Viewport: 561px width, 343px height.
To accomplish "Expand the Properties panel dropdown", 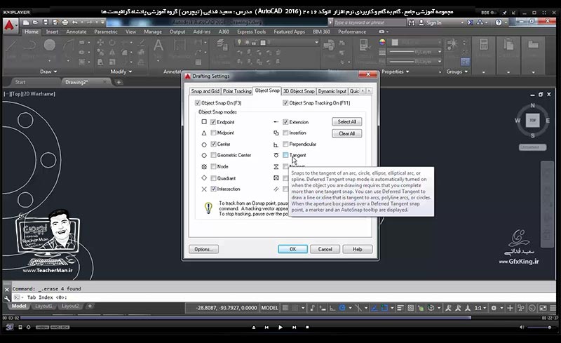I will (396, 72).
